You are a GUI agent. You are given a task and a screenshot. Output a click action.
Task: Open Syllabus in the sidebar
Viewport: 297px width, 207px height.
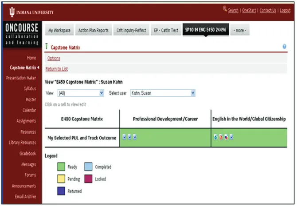[x=30, y=89]
